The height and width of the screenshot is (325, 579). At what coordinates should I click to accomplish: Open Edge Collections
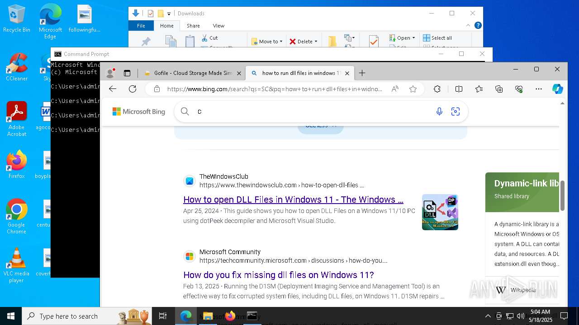499,89
